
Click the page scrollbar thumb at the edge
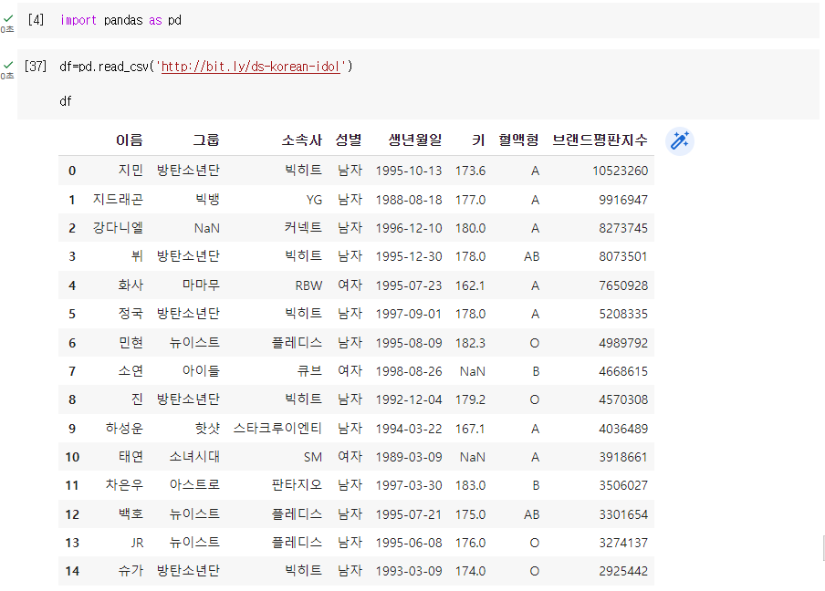823,548
